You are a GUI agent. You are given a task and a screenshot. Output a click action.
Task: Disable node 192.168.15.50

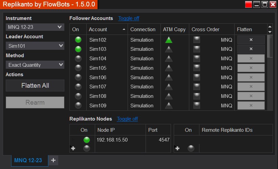[x=87, y=140]
